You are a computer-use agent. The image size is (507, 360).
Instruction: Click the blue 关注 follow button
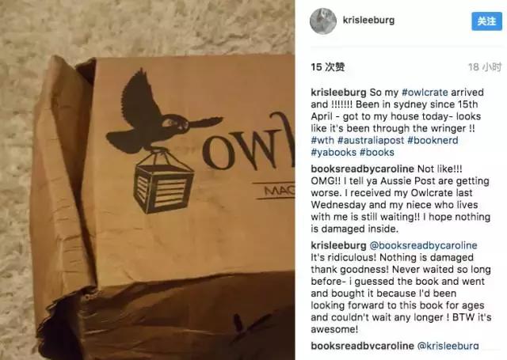coord(486,21)
